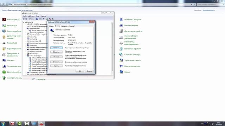This screenshot has width=225, height=126.
Task: Click the Control Panel search box
Action: (210, 5)
